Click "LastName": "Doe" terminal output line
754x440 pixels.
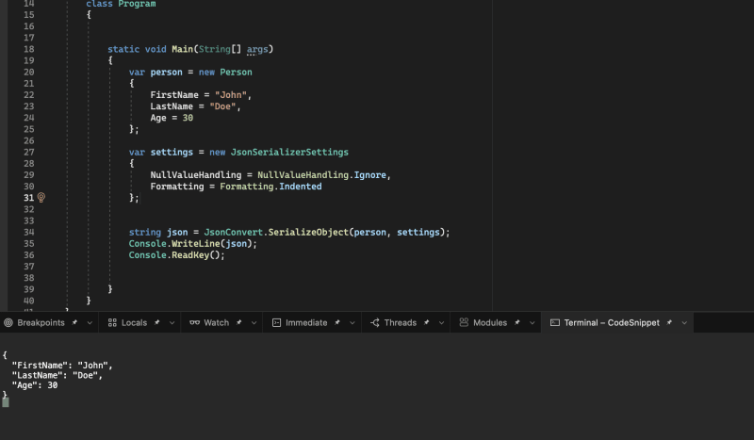[x=57, y=376]
